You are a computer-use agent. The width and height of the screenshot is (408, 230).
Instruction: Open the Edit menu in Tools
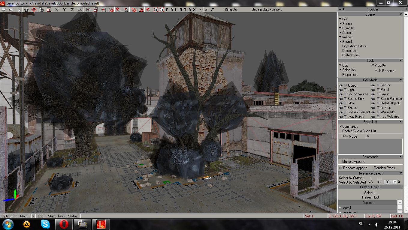343,65
